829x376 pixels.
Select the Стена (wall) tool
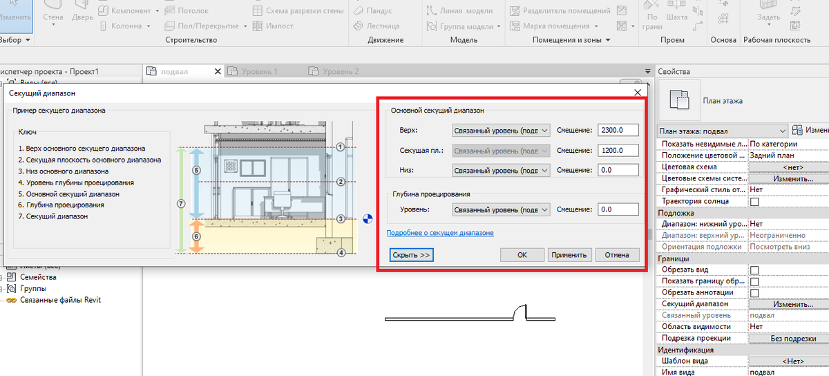pyautogui.click(x=53, y=13)
